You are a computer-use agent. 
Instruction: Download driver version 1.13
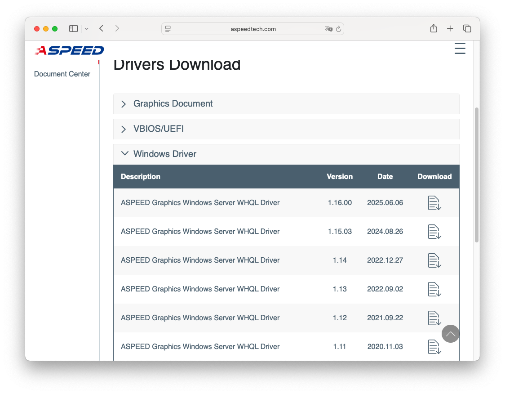tap(434, 289)
